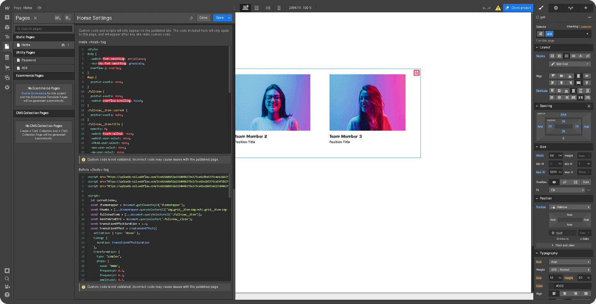Viewport: 596px width, 304px height.
Task: Open the Page: Home menu
Action: [x=23, y=7]
